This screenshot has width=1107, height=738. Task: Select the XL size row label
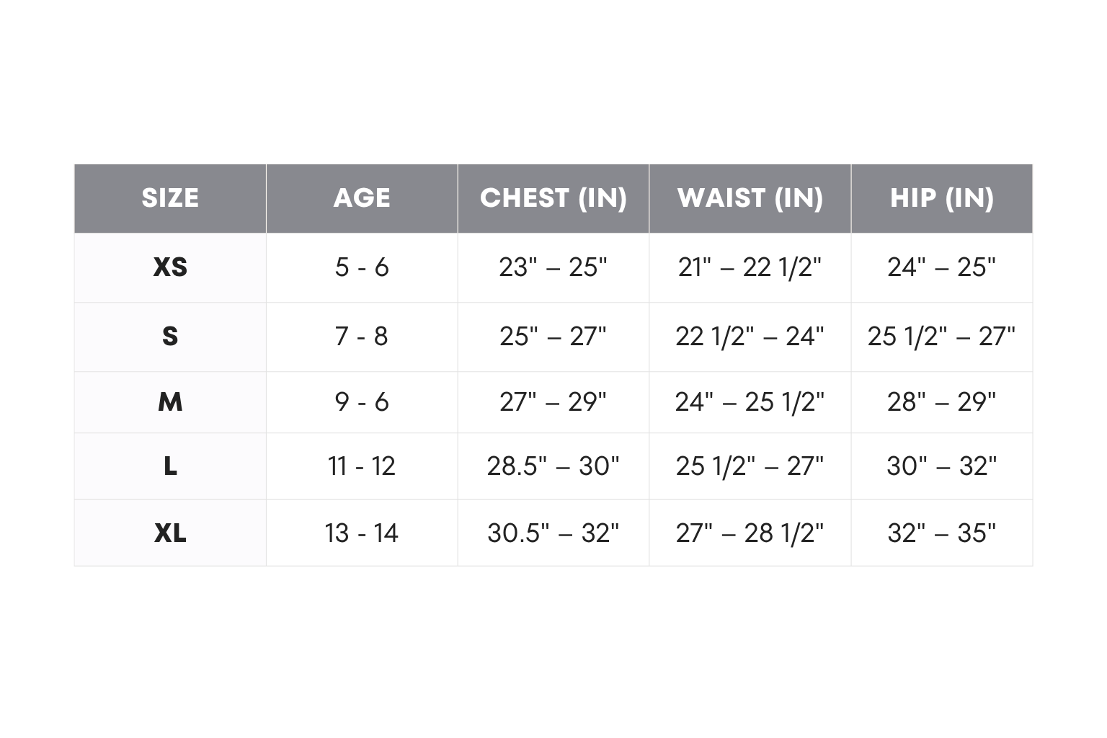(170, 533)
